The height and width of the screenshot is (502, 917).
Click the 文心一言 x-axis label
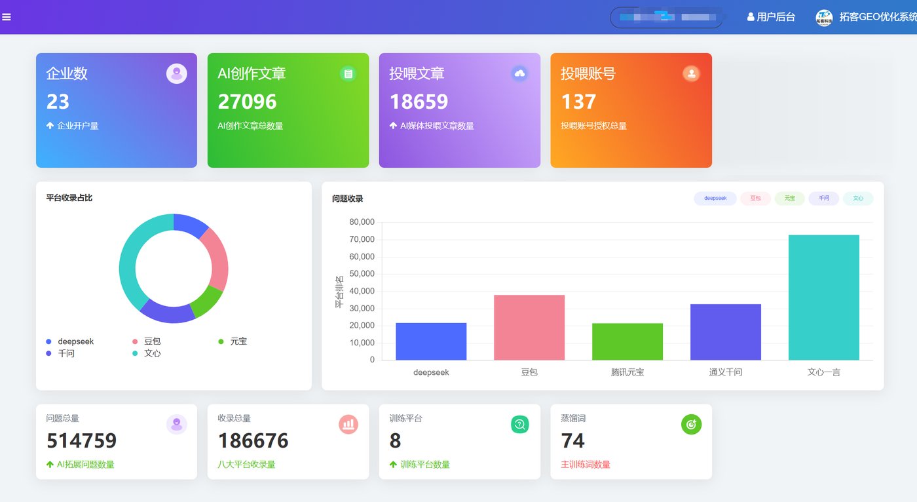(x=824, y=372)
